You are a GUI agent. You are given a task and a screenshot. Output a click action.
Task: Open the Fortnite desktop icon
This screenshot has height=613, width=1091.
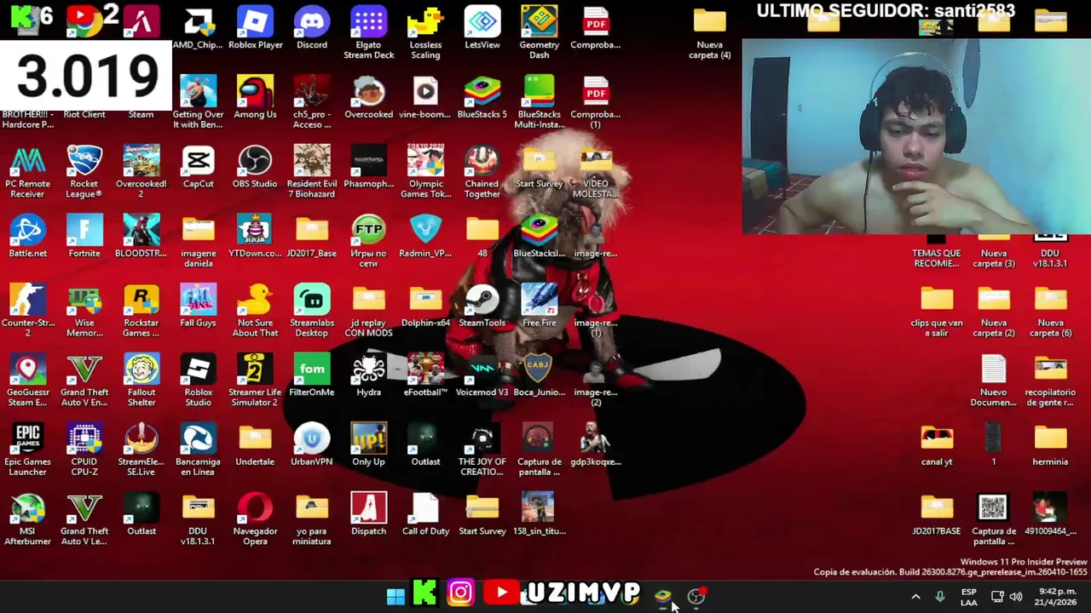coord(84,238)
